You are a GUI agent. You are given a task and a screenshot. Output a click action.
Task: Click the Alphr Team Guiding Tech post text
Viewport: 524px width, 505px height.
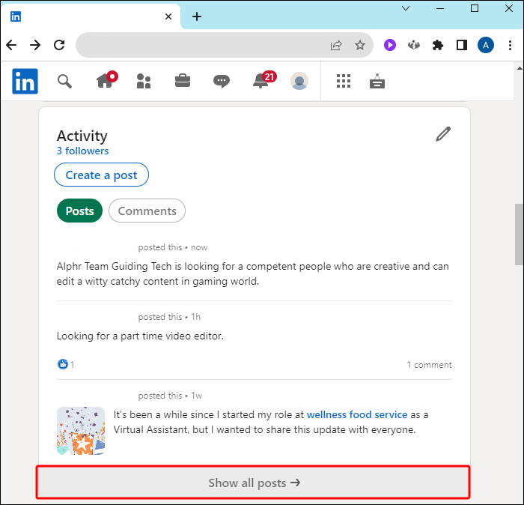pos(253,273)
